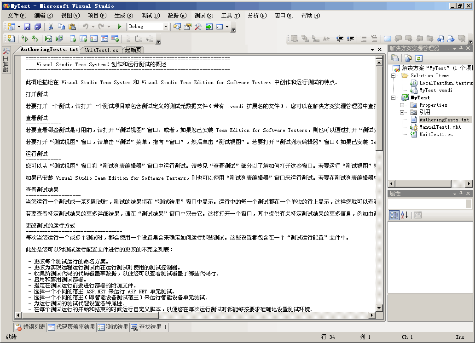Run all tests in solution icon
The height and width of the screenshot is (343, 475).
[35, 39]
